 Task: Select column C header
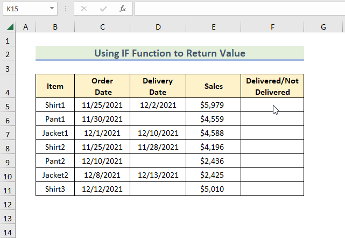(102, 27)
